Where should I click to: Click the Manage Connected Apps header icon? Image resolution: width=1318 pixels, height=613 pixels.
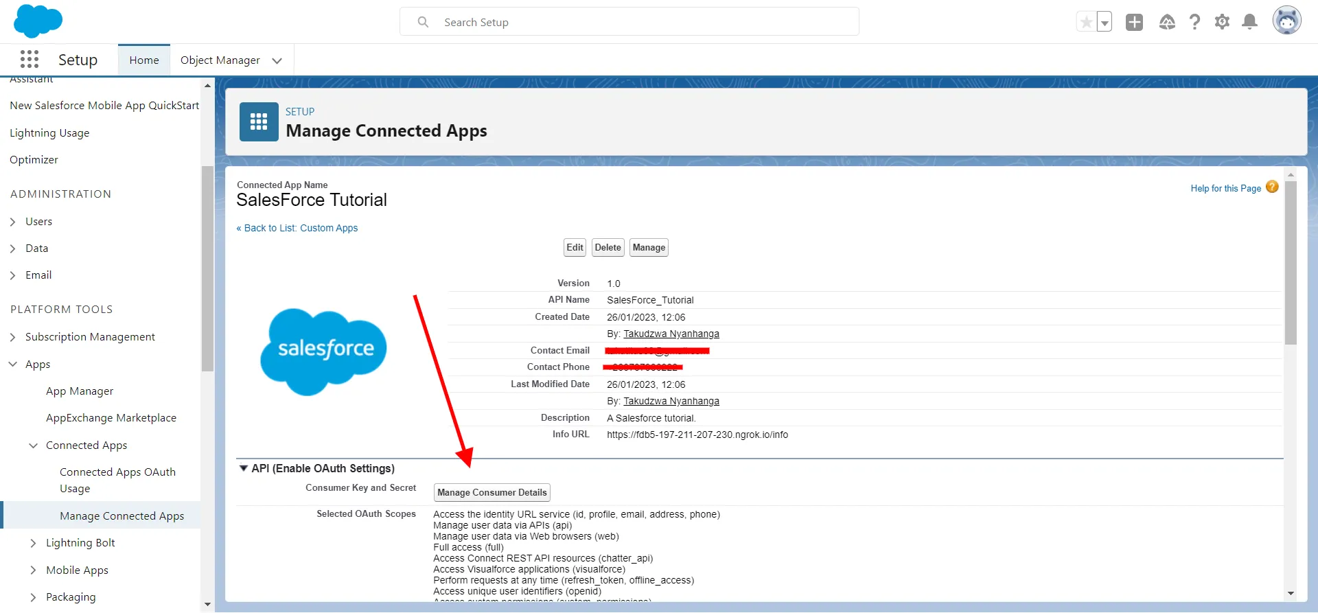259,122
